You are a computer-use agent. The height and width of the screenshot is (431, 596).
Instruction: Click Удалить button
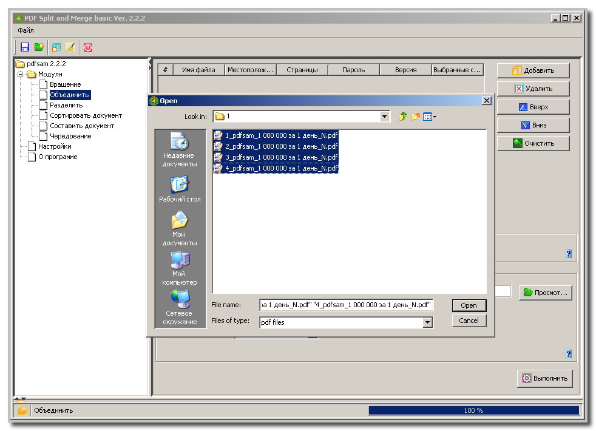[x=533, y=89]
